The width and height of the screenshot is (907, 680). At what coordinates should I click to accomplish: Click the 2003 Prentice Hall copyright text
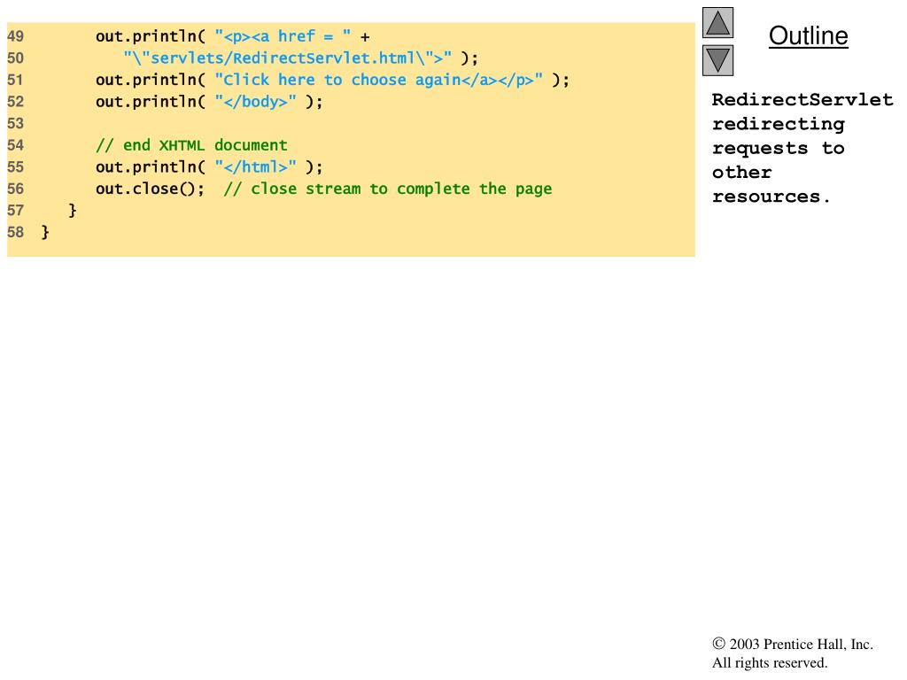[793, 645]
